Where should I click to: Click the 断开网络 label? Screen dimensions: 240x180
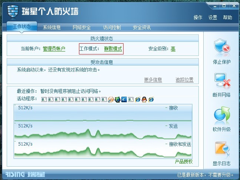tap(221, 95)
